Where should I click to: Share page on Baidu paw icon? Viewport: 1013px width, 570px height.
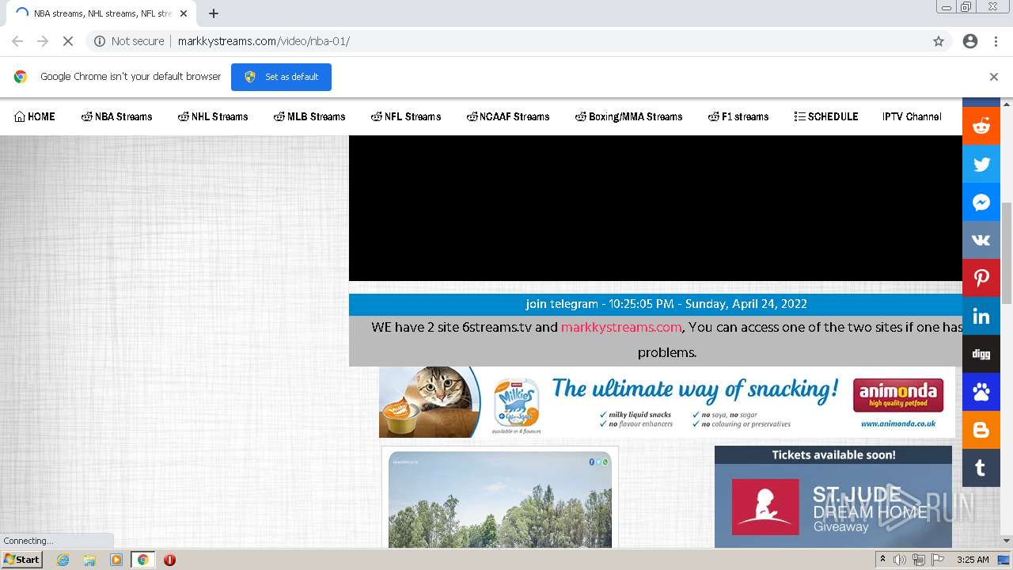coord(981,392)
